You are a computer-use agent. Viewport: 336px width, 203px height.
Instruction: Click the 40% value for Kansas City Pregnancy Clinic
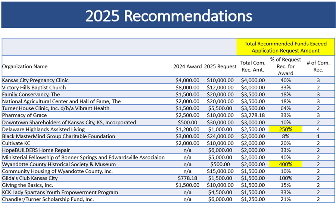point(286,80)
